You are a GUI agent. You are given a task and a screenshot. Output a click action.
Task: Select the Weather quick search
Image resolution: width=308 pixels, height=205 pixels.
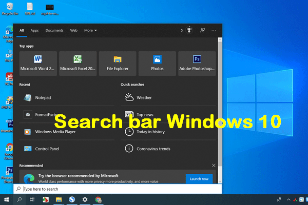tap(168, 97)
